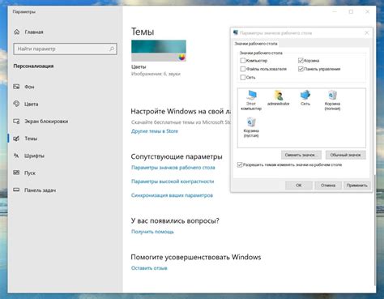Click the Обычный значок button
This screenshot has height=299, width=384.
[x=346, y=155]
